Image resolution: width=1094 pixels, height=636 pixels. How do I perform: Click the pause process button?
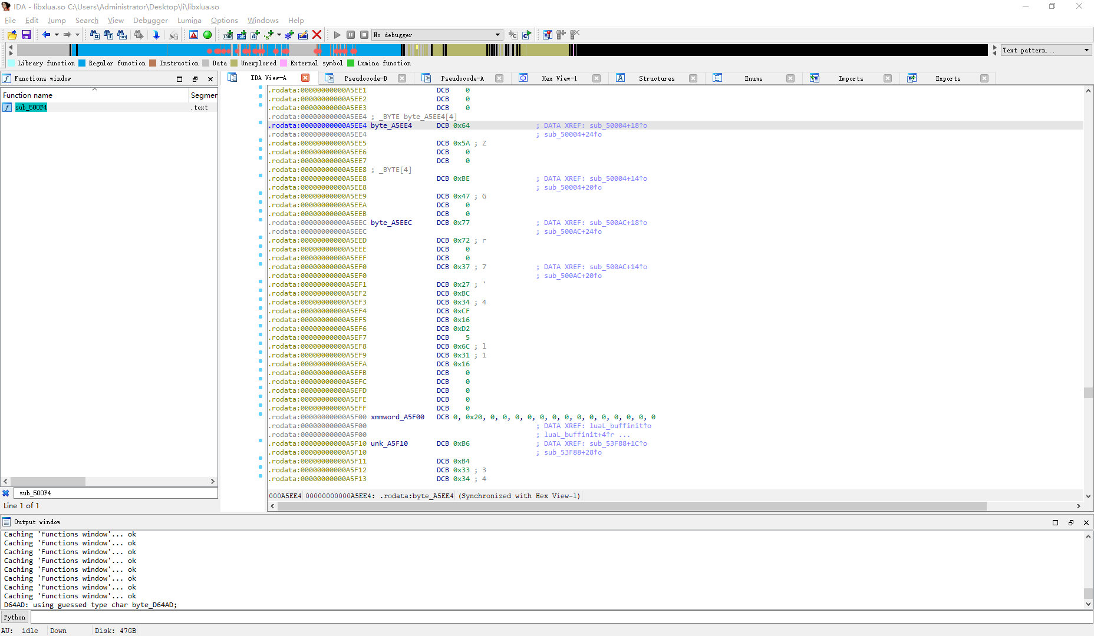tap(351, 35)
